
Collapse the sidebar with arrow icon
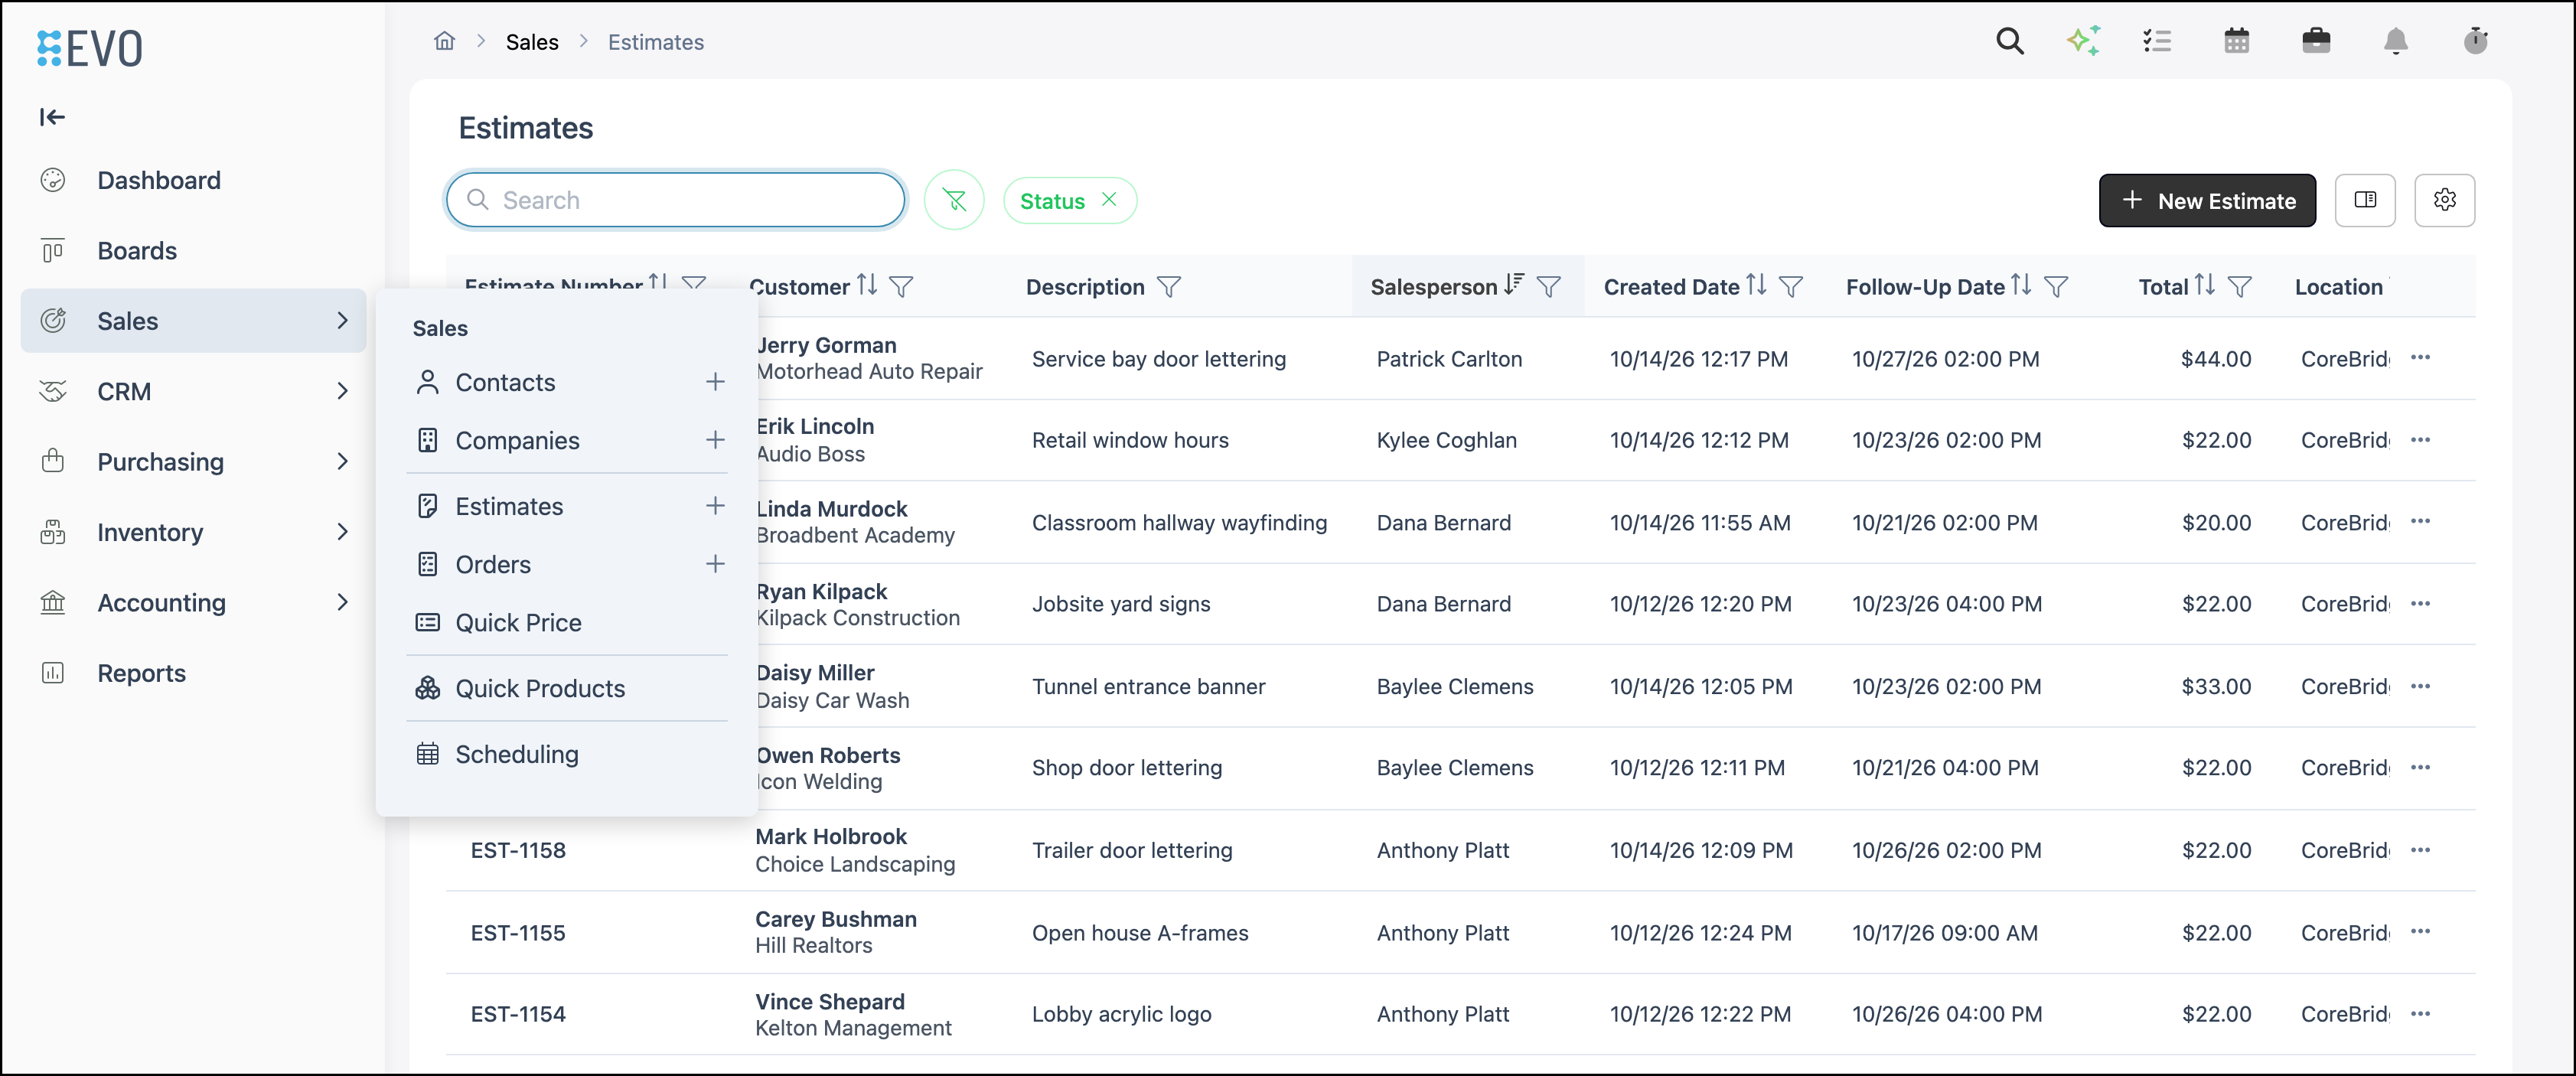(52, 117)
